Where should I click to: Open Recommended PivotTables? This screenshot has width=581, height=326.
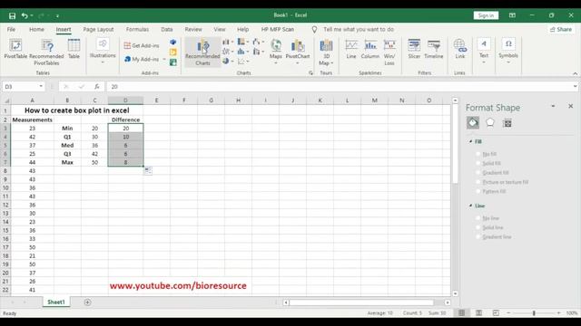pos(46,53)
